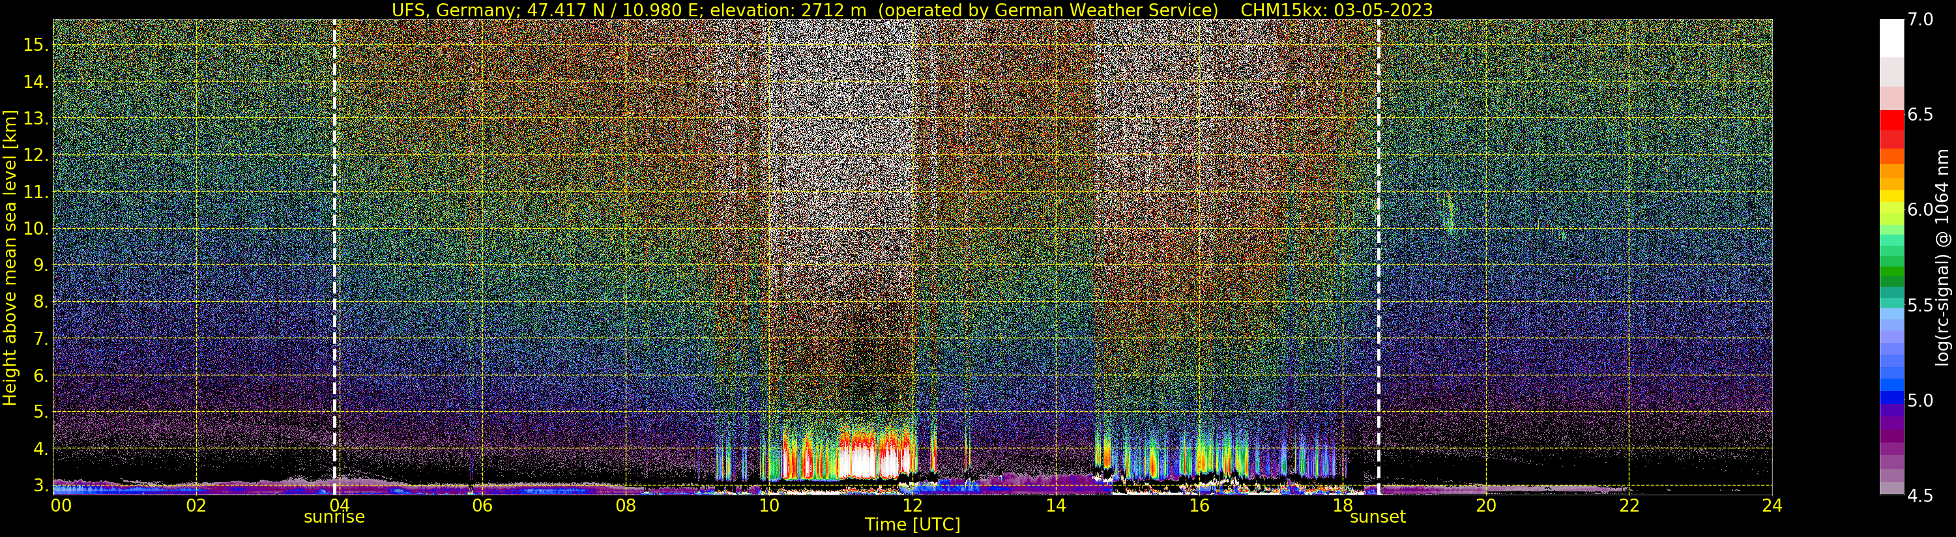
Task: Click the time axis tick 24
Action: (1772, 506)
